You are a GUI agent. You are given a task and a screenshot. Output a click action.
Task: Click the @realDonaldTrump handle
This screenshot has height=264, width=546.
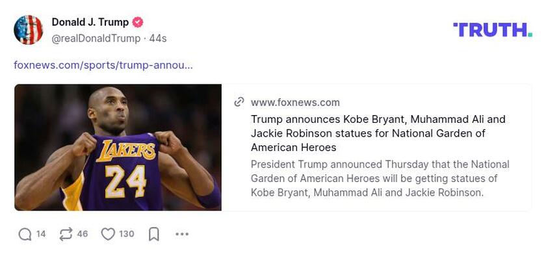96,38
